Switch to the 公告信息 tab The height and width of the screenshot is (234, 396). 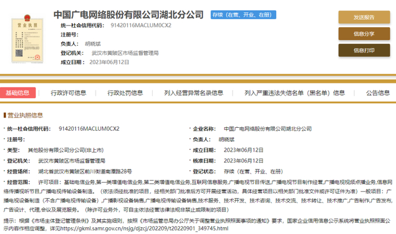coord(378,93)
